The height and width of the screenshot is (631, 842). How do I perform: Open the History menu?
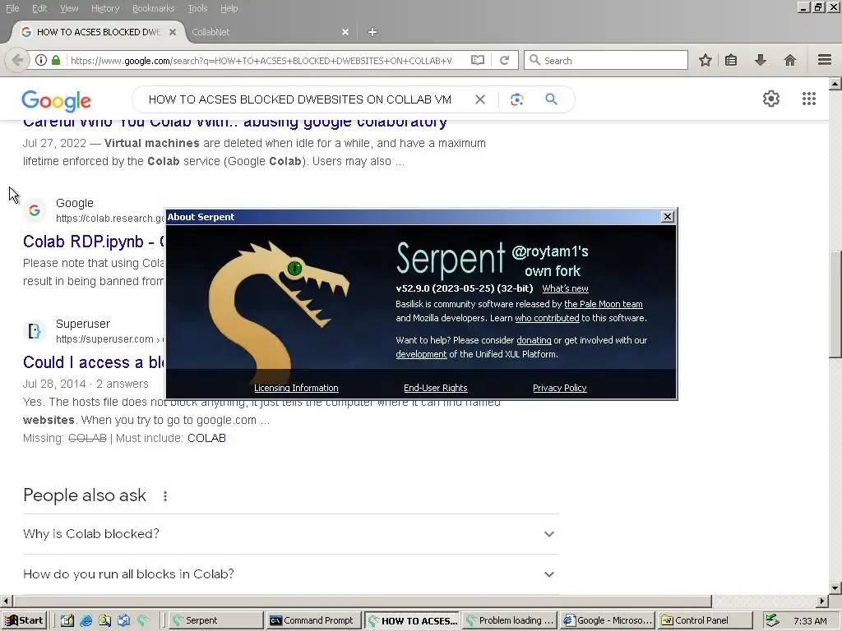pyautogui.click(x=105, y=8)
